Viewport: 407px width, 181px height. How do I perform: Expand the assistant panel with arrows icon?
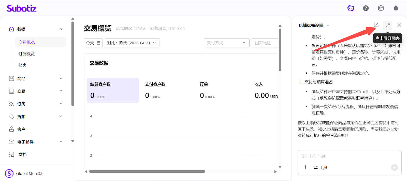(x=388, y=25)
